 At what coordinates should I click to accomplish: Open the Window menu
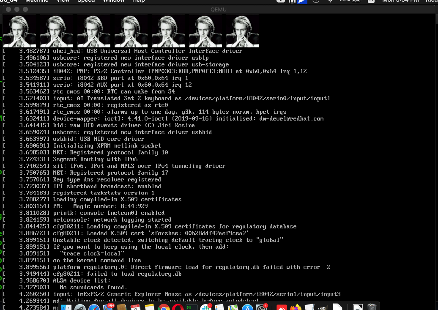[114, 1]
